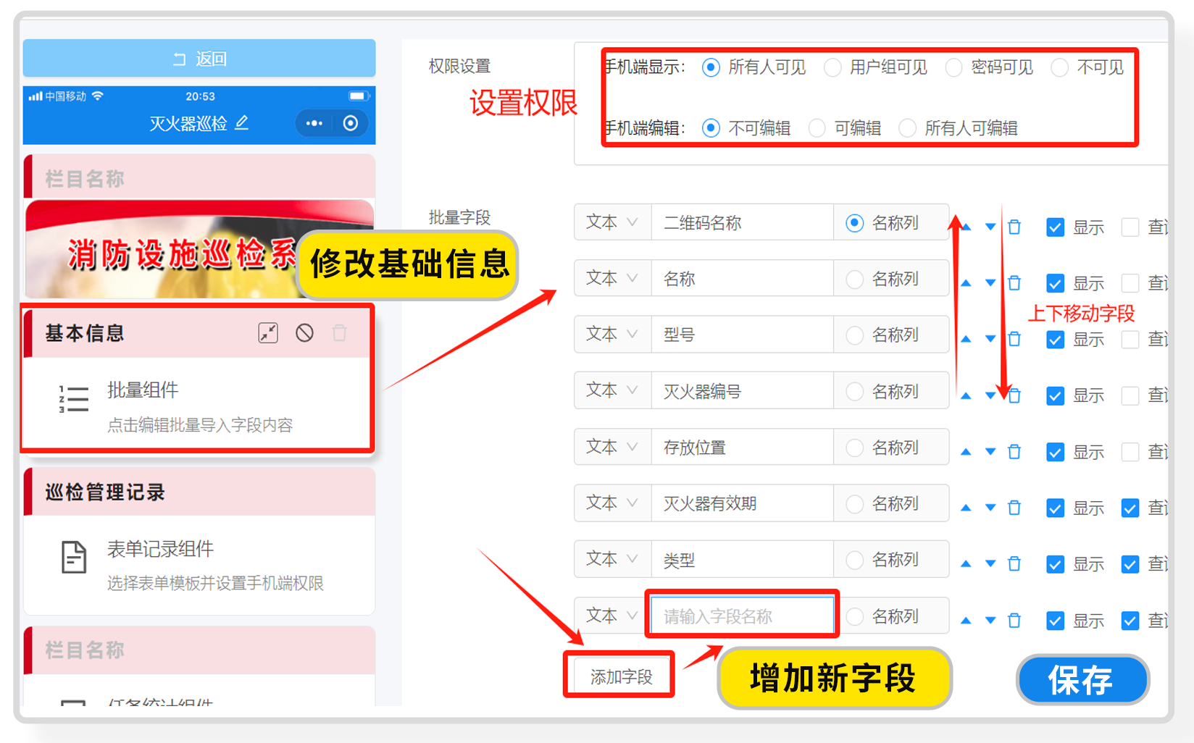The image size is (1194, 743).
Task: Select 所有人可编辑 for 手机端编辑
Action: [x=908, y=128]
